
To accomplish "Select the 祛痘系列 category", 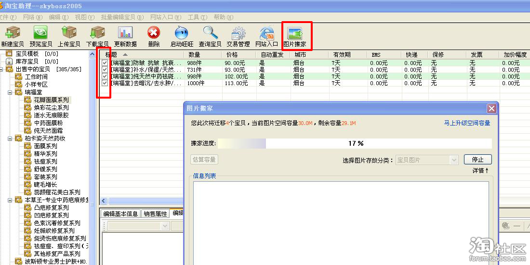I will [46, 162].
